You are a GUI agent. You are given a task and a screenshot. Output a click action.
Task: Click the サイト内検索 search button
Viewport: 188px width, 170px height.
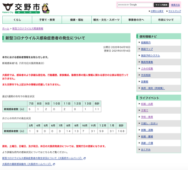point(161,5)
